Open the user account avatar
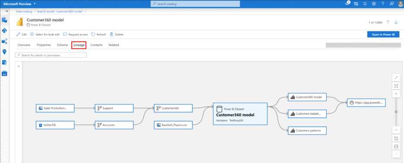Screen dimensions: 404x163 pos(401,4)
